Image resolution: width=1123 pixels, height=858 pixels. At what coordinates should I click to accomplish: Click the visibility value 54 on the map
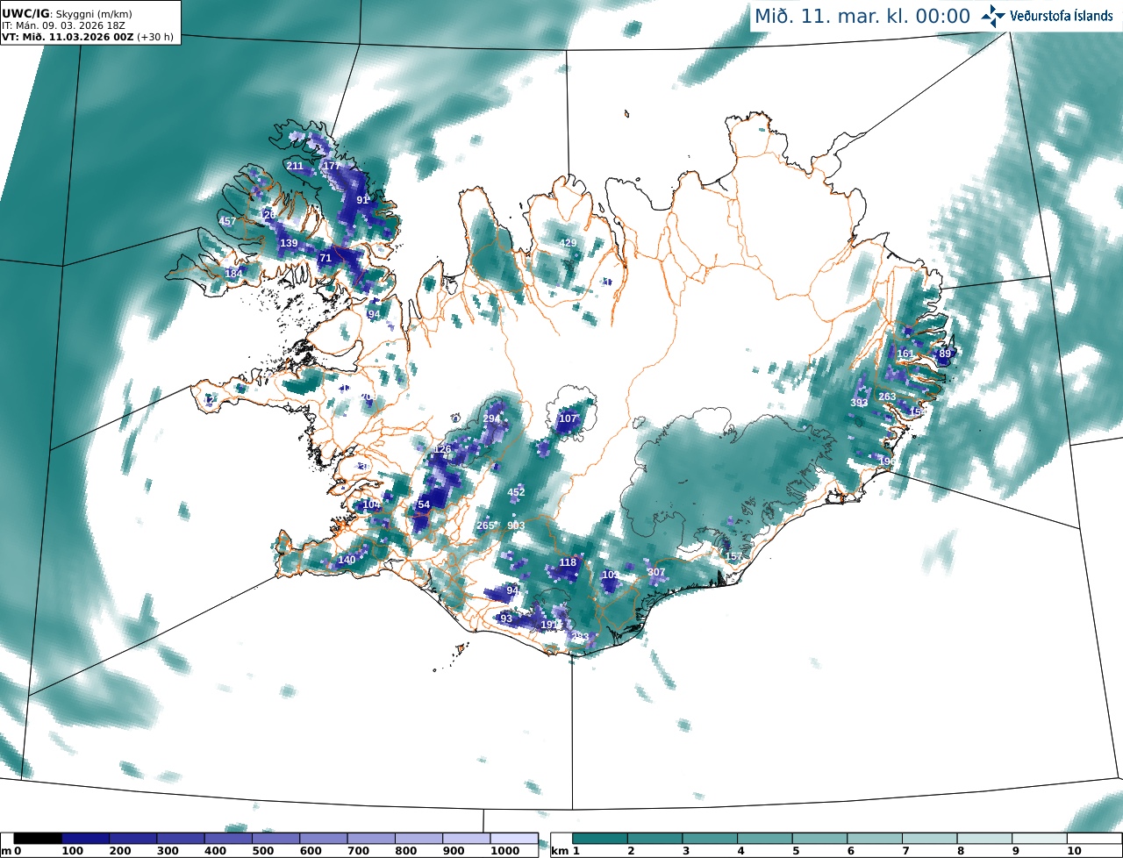[424, 504]
